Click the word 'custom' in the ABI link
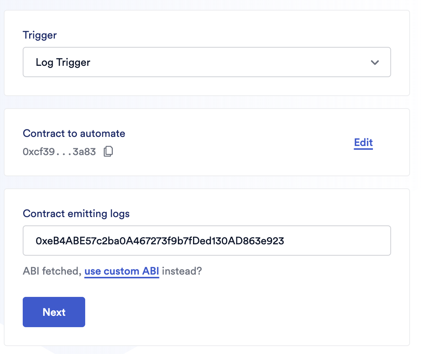 (x=122, y=271)
